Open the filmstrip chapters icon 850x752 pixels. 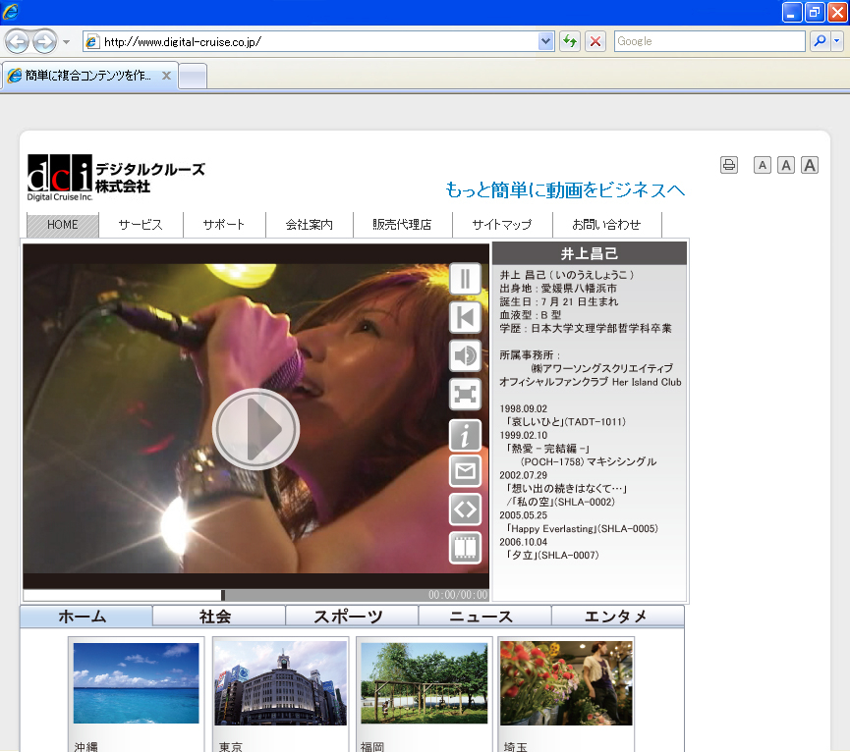(465, 548)
